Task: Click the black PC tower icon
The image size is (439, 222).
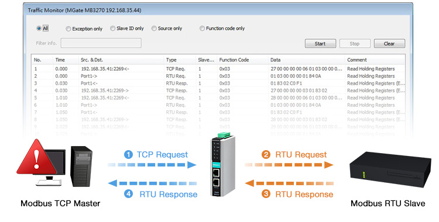Action: pyautogui.click(x=81, y=166)
